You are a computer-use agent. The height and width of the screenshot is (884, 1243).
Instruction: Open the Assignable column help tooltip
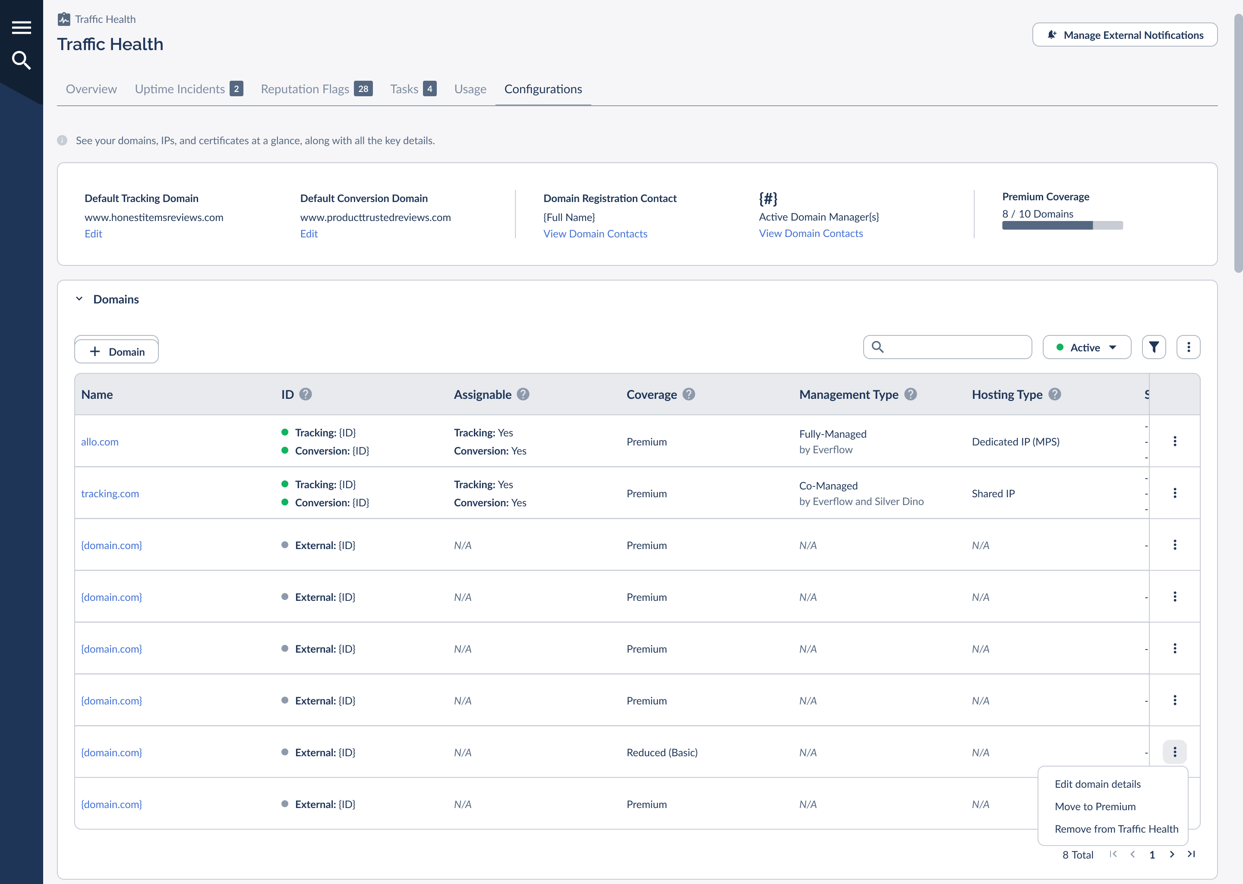click(523, 394)
